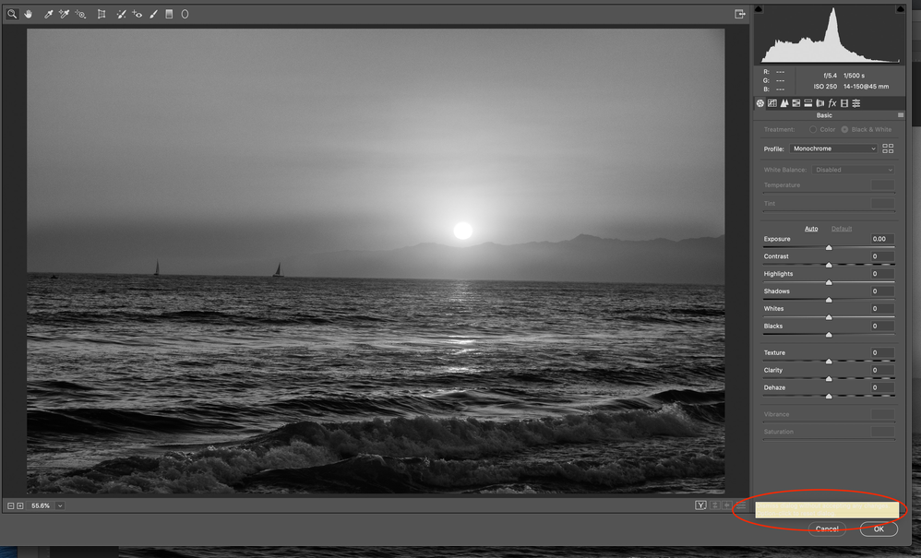Click the Highlights value field
The height and width of the screenshot is (558, 921).
(x=883, y=273)
